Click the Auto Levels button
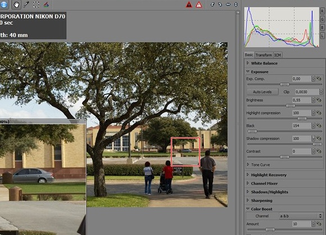Viewport: 326px width, 235px height. (x=262, y=91)
